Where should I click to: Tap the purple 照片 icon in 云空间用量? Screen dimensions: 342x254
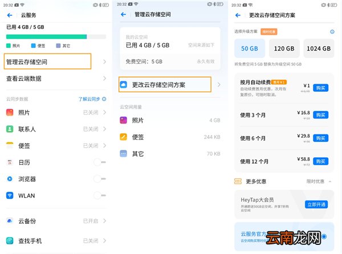[x=124, y=120]
